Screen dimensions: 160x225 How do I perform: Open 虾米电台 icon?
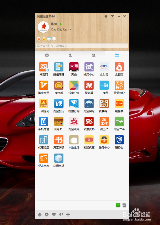coord(44,158)
